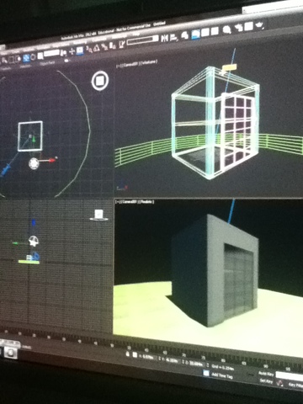
Task: Toggle the Angle Snap icon
Action: click(97, 48)
